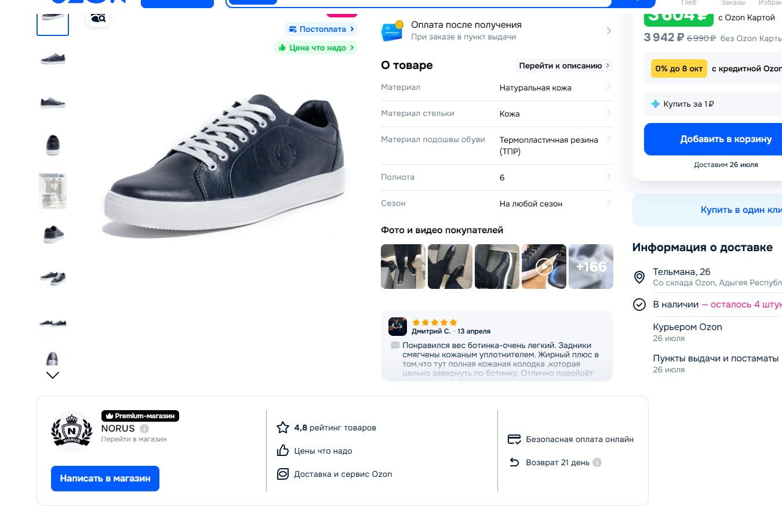Screen dimensions: 782x507
Task: Click the 3 942 ₽ price without Ozon card
Action: [x=664, y=38]
